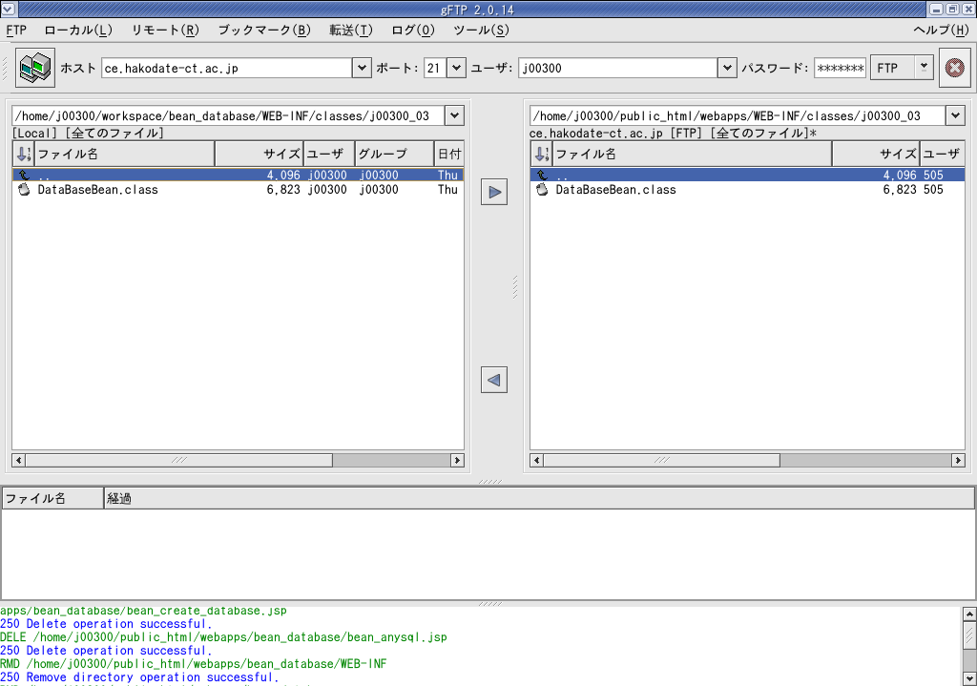Sort local pane by 日付 header
The image size is (977, 686).
pos(449,154)
